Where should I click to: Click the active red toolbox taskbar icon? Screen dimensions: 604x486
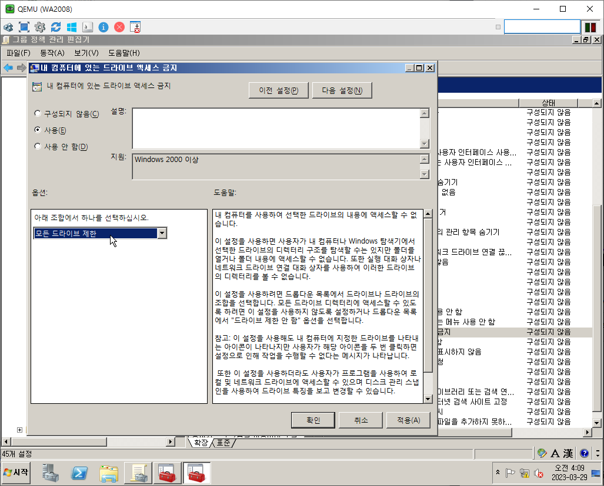(196, 473)
